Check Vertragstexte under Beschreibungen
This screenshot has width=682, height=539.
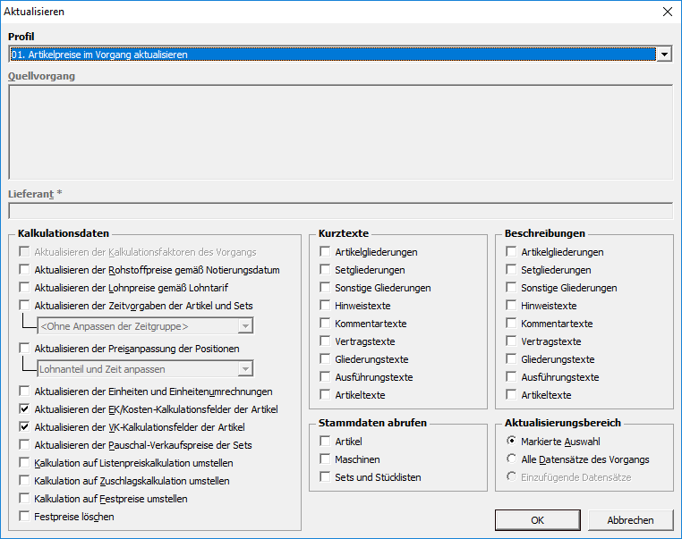[511, 341]
